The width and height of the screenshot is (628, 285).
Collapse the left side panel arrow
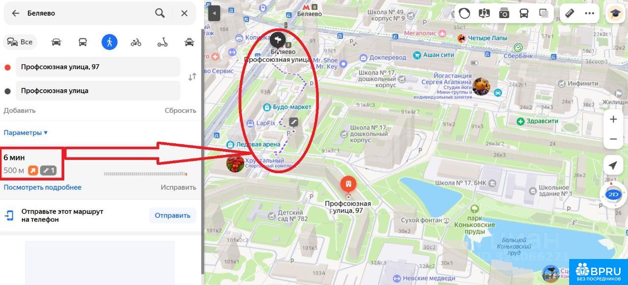(x=214, y=13)
